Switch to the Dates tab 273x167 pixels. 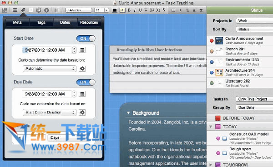click(65, 22)
